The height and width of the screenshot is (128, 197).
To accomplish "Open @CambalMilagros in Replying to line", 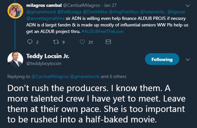I will [50, 77].
